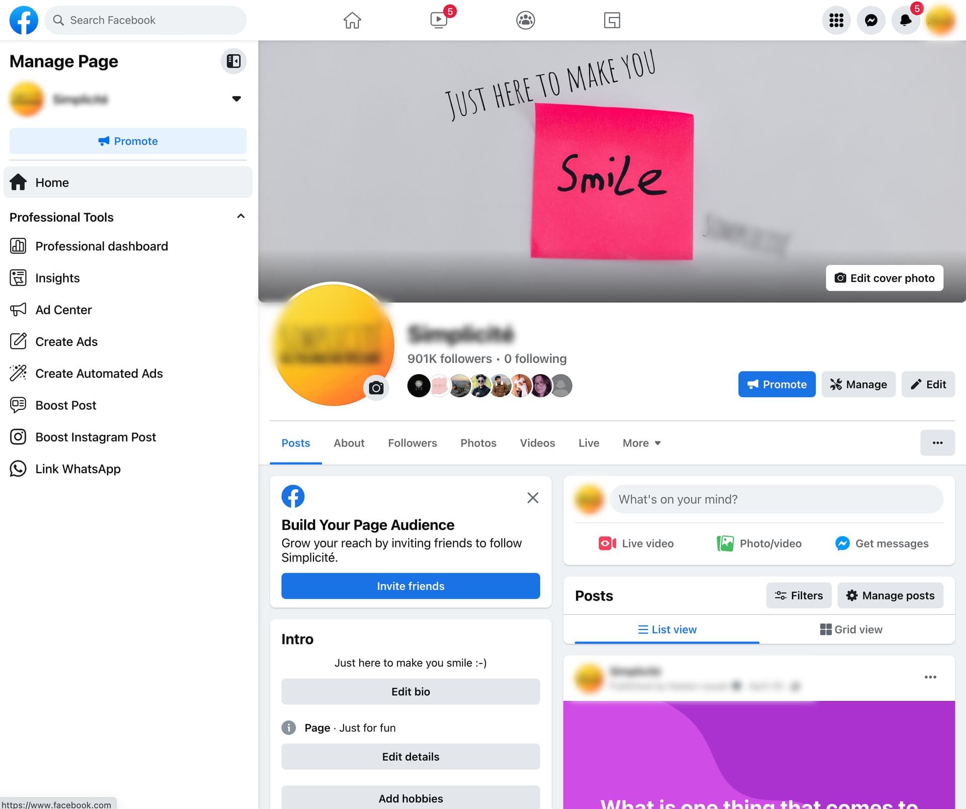The width and height of the screenshot is (966, 809).
Task: Collapse the Professional Tools section
Action: click(x=240, y=216)
